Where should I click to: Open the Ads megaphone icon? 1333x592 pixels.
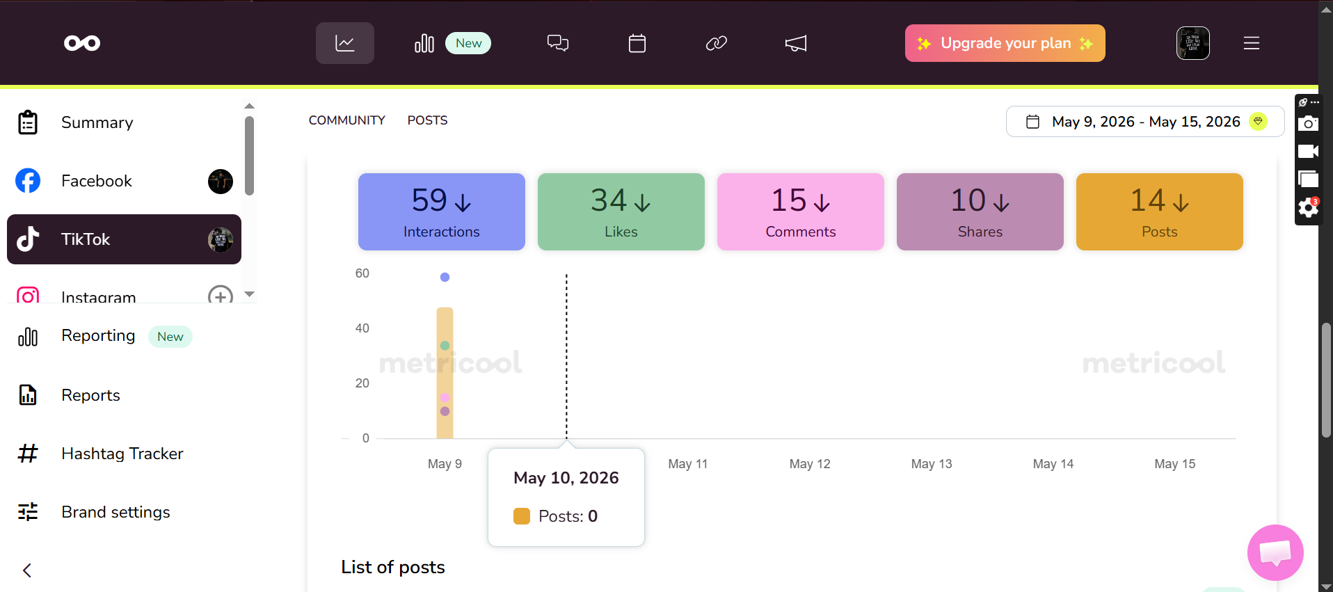click(796, 43)
